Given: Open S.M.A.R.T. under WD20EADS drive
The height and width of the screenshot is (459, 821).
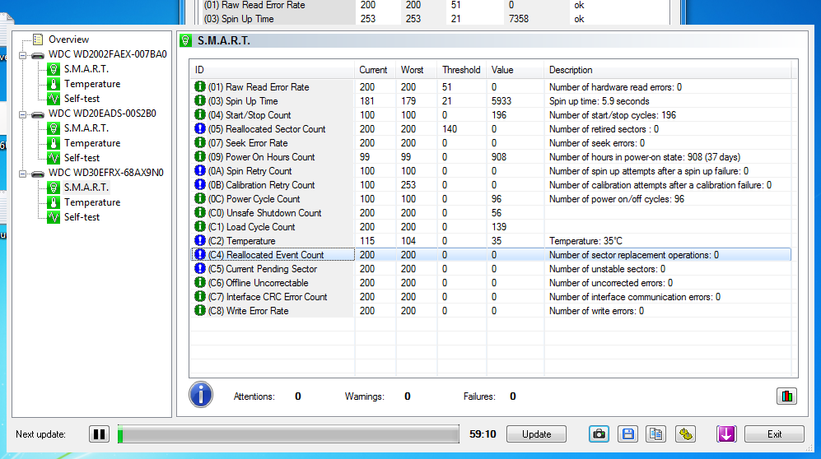Looking at the screenshot, I should click(x=86, y=128).
